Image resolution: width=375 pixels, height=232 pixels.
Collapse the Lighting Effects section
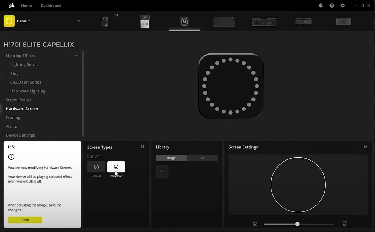pyautogui.click(x=76, y=56)
